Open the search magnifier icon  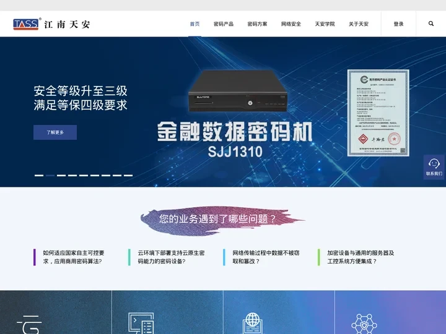point(431,24)
